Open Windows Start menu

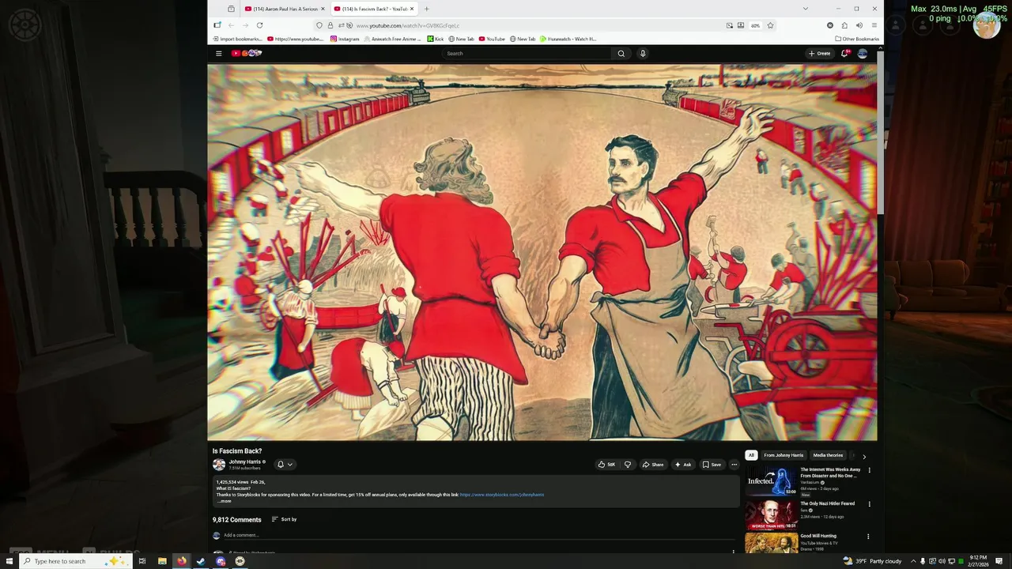tap(9, 561)
